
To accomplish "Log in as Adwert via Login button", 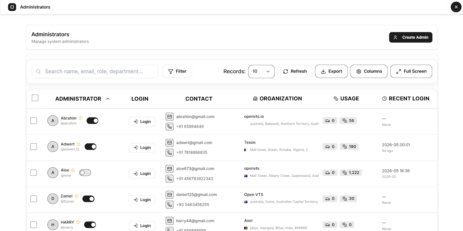I will 142,148.
